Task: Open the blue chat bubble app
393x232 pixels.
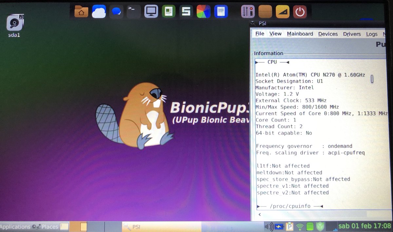Action: pyautogui.click(x=116, y=11)
